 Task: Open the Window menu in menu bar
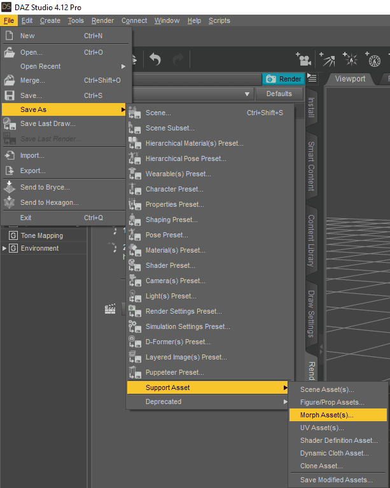pyautogui.click(x=167, y=20)
